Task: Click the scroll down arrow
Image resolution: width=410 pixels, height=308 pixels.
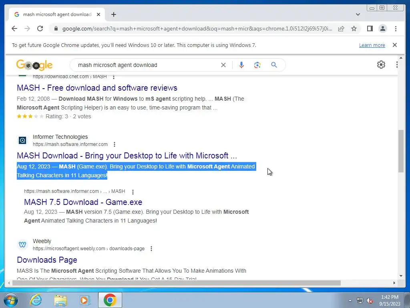Action: coord(401,276)
